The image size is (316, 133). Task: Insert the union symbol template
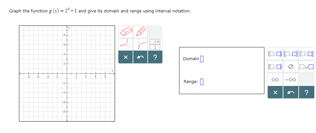[x=307, y=66]
